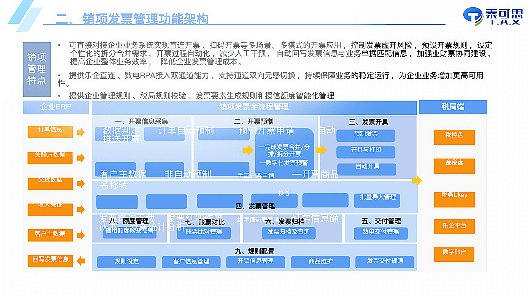
Task: Select 发票交付规则
Action: tap(385, 262)
